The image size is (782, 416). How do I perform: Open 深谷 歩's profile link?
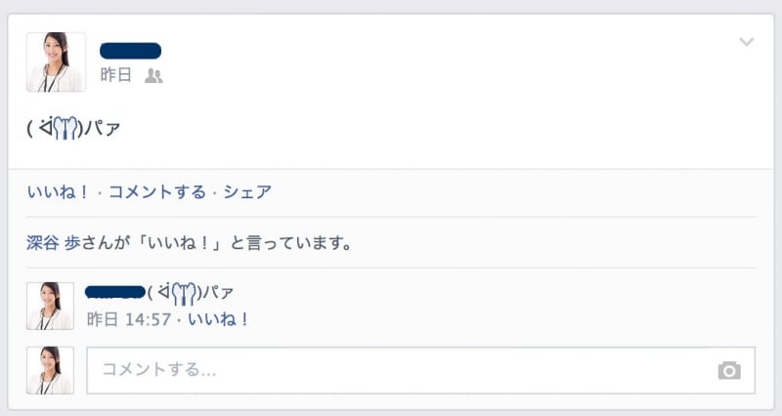tap(54, 243)
